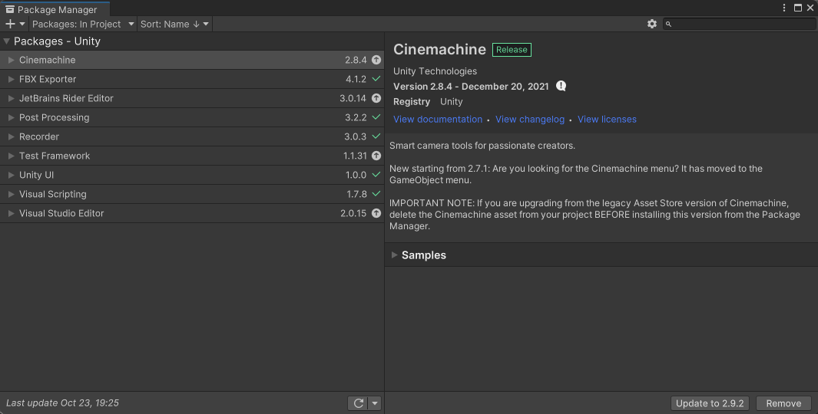Viewport: 818px width, 414px height.
Task: Open the View changelog link
Action: [x=530, y=120]
